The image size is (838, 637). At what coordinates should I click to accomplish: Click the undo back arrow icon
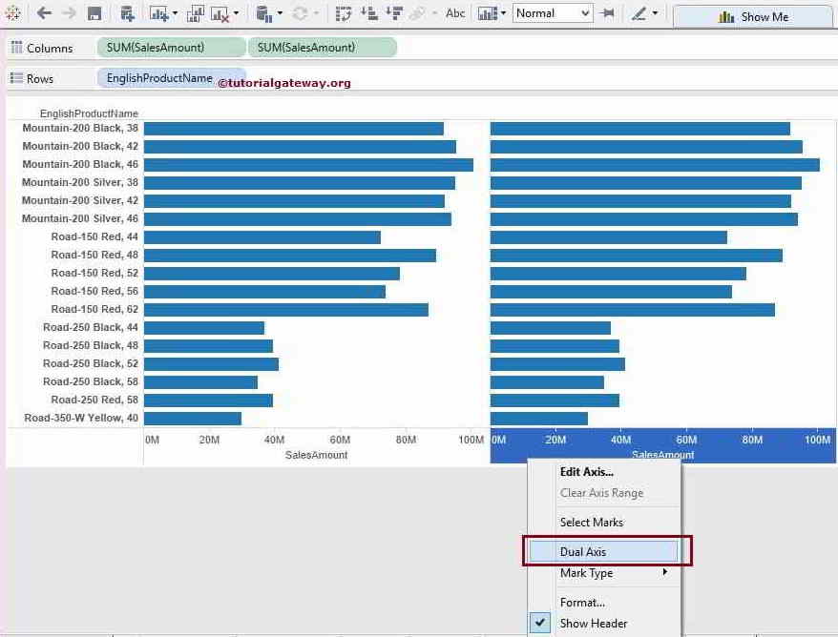click(x=44, y=12)
